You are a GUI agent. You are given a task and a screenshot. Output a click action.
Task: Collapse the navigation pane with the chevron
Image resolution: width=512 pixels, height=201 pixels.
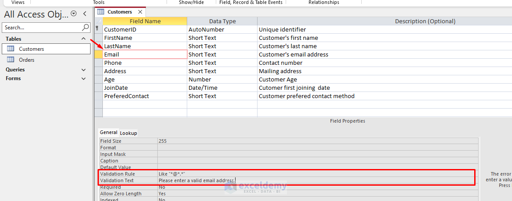tap(84, 14)
